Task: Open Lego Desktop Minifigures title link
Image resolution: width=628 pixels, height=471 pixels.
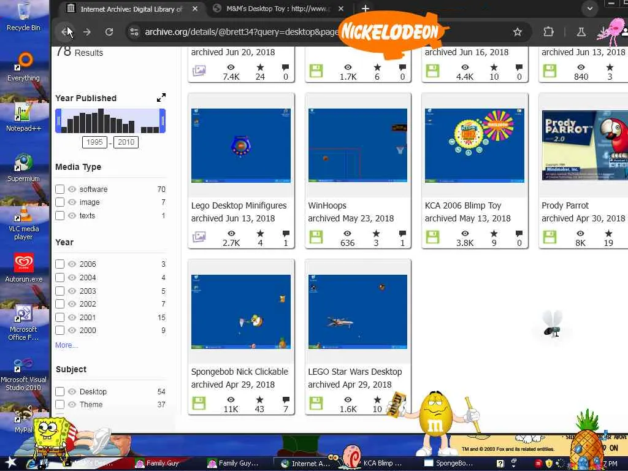Action: coord(239,205)
